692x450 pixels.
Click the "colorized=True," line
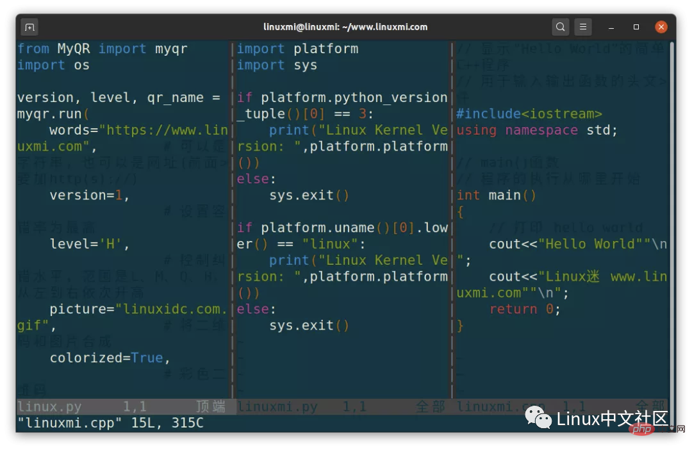pyautogui.click(x=110, y=358)
